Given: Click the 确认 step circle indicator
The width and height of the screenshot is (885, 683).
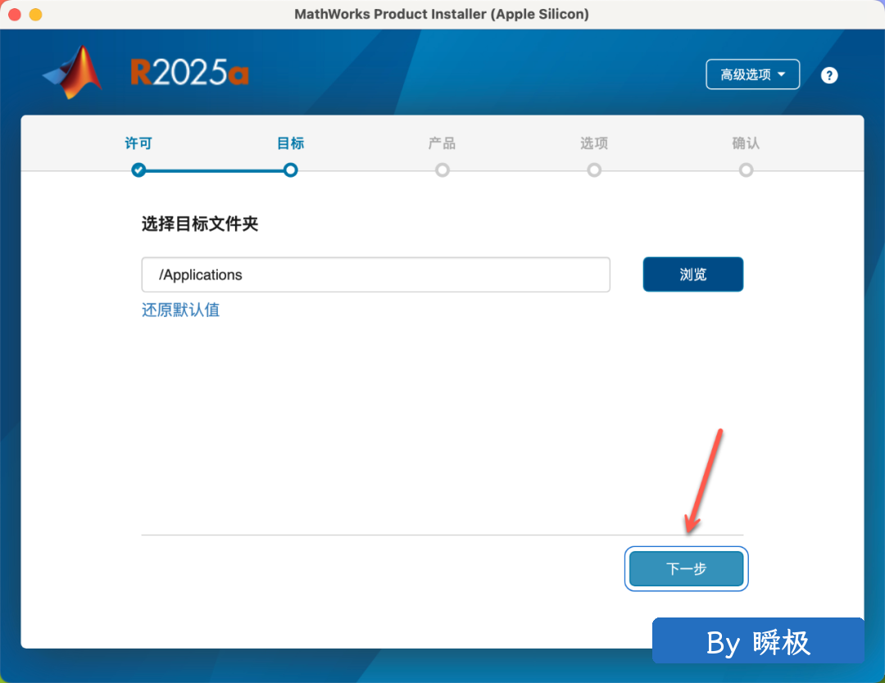Looking at the screenshot, I should click(x=746, y=170).
